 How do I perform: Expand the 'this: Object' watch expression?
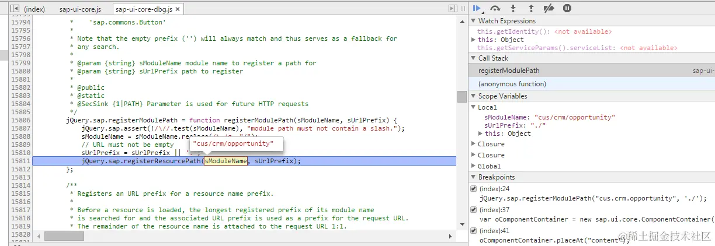pos(474,40)
